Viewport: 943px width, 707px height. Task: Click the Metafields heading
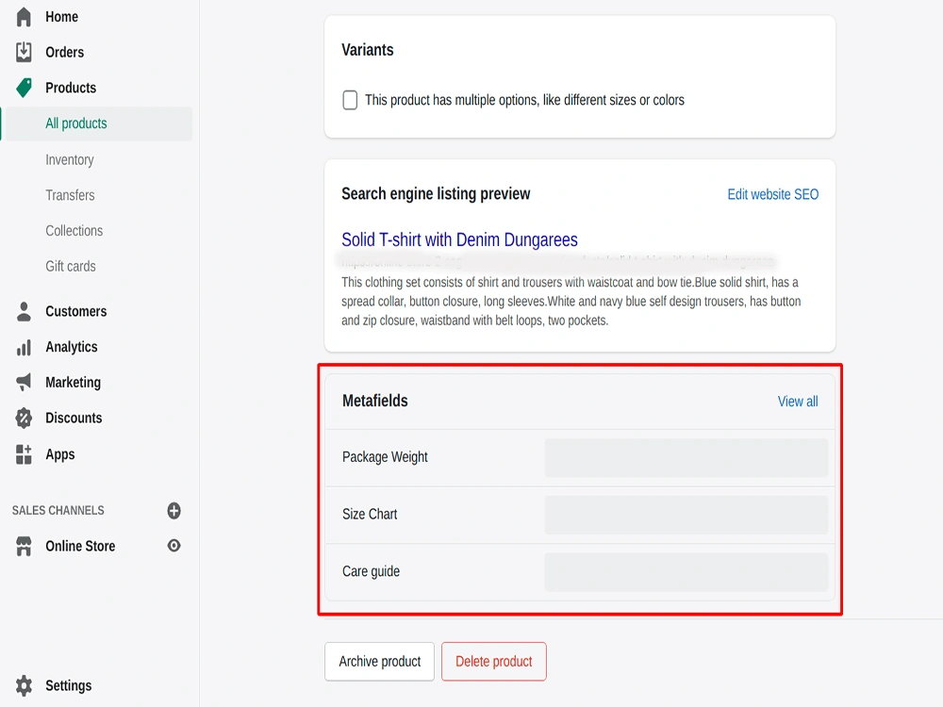click(x=374, y=401)
